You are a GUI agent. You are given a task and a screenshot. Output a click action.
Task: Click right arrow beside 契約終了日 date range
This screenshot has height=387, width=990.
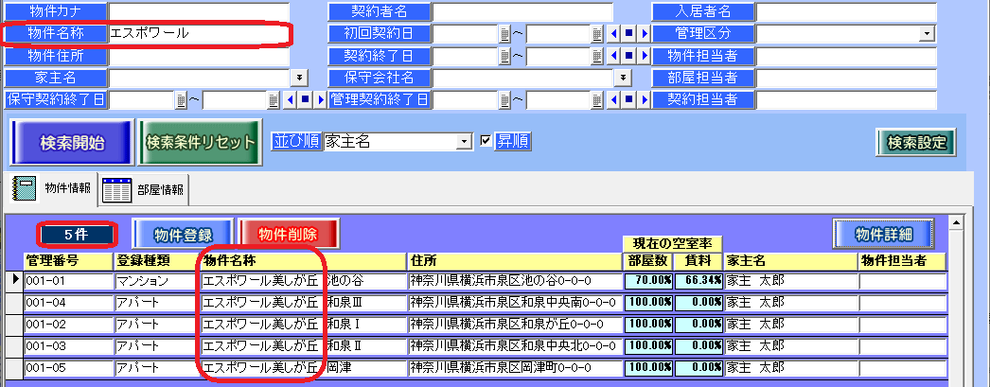coord(645,56)
